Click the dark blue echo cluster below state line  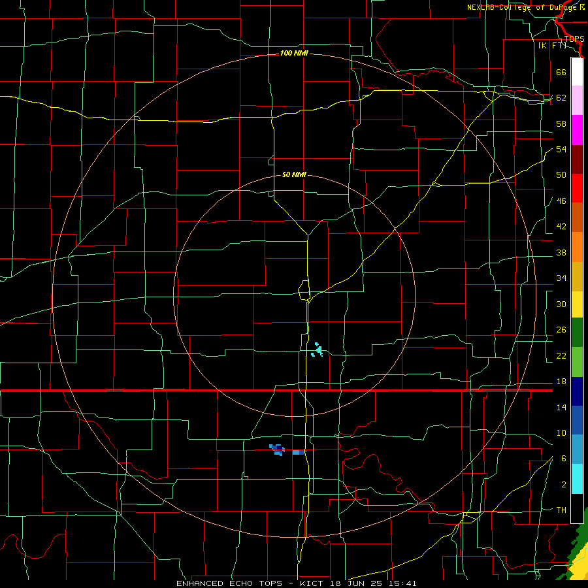[277, 449]
